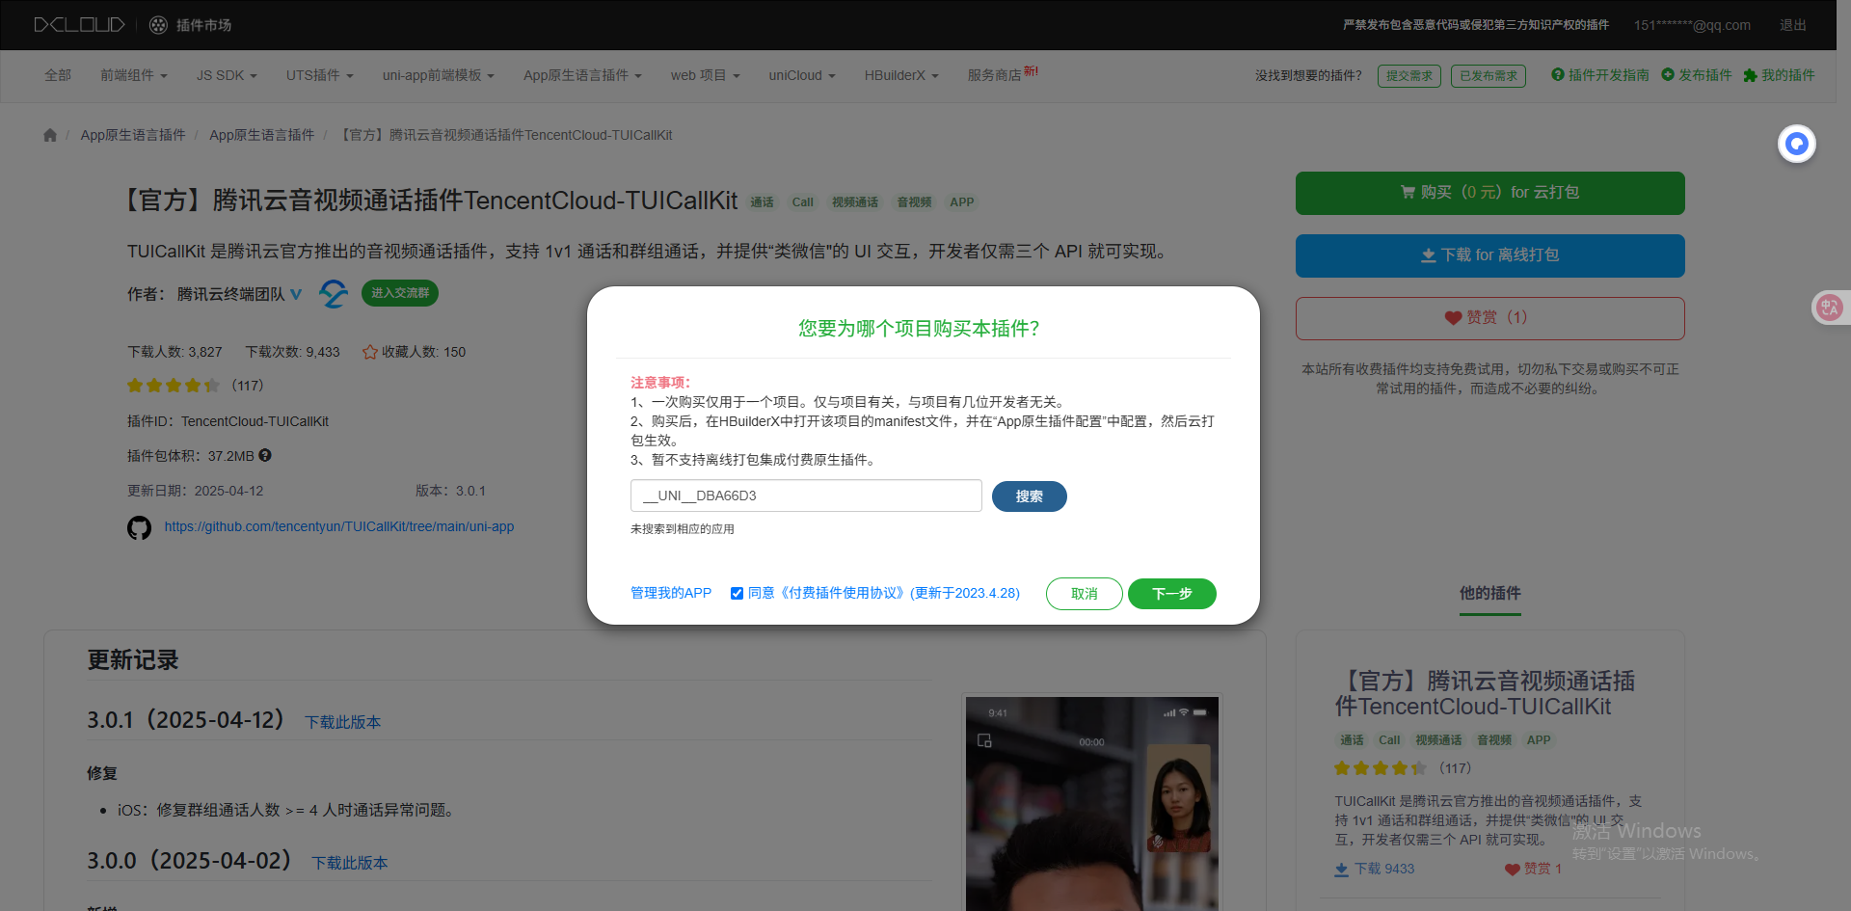
Task: Click the DCloud logo in header
Action: (x=79, y=25)
